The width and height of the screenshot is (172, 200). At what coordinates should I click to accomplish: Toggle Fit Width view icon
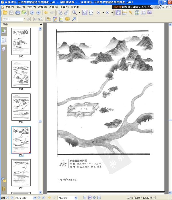[x=91, y=13]
